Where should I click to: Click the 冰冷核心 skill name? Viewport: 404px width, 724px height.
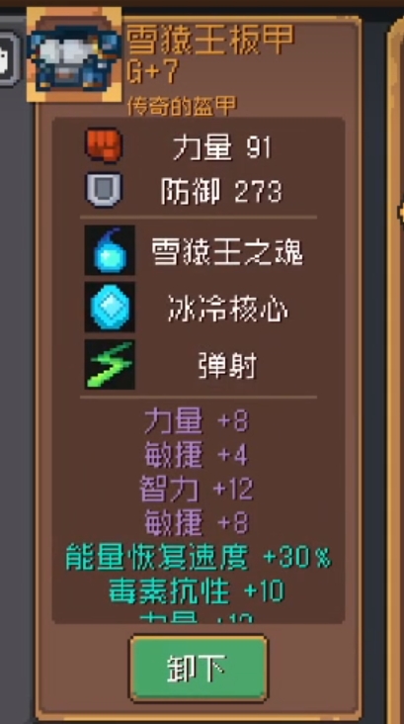pyautogui.click(x=228, y=310)
